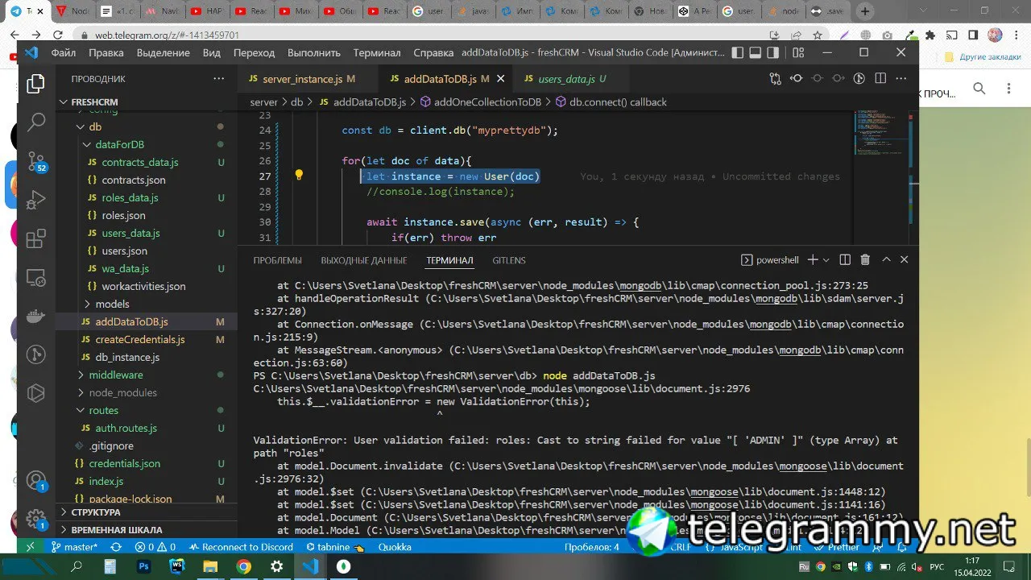Screen dimensions: 1031x580
Task: Open the Файл menu
Action: pos(64,52)
